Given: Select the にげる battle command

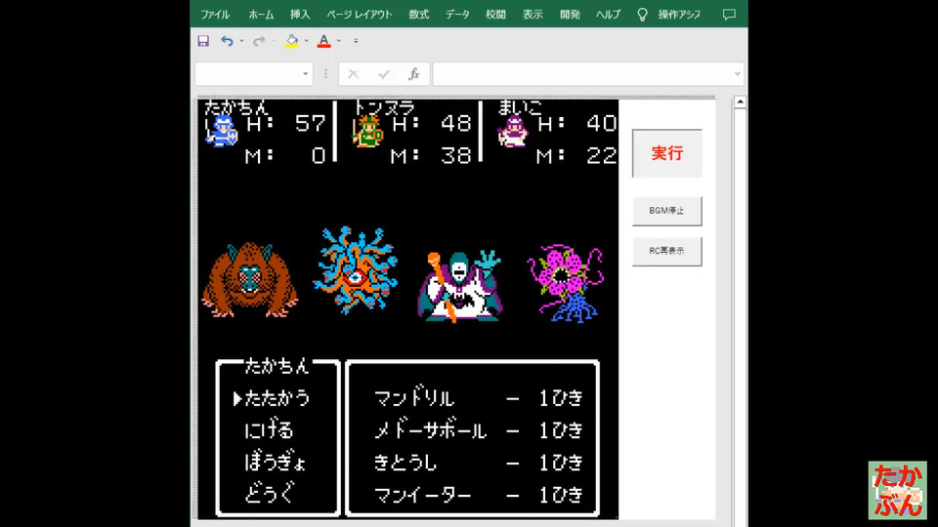Looking at the screenshot, I should [270, 430].
